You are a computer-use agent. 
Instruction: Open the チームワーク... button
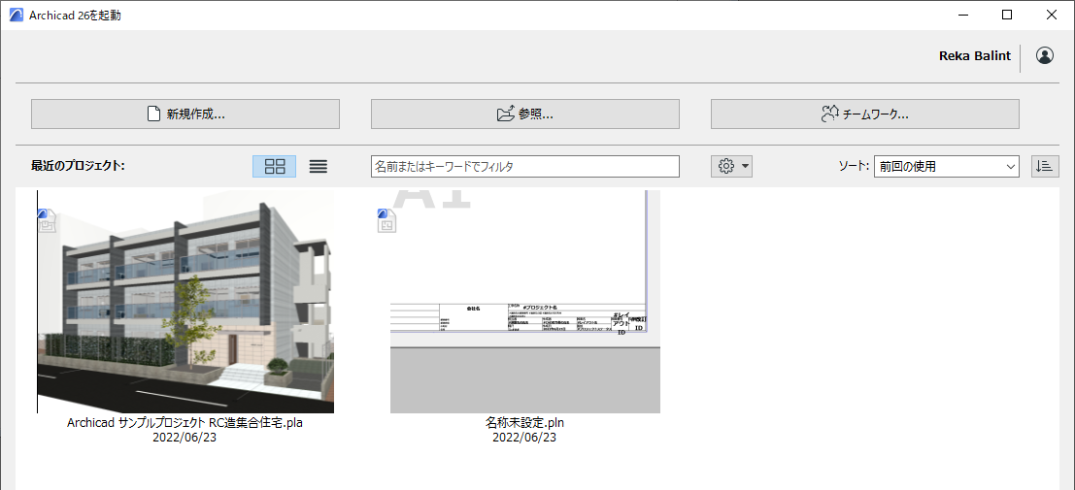coord(864,114)
